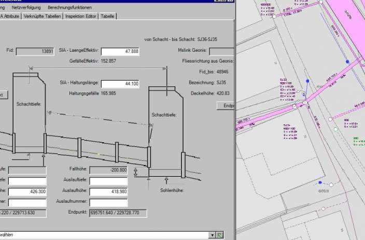The height and width of the screenshot is (240, 365).
Task: Click the blue dot node at the map junction
Action: click(x=307, y=82)
